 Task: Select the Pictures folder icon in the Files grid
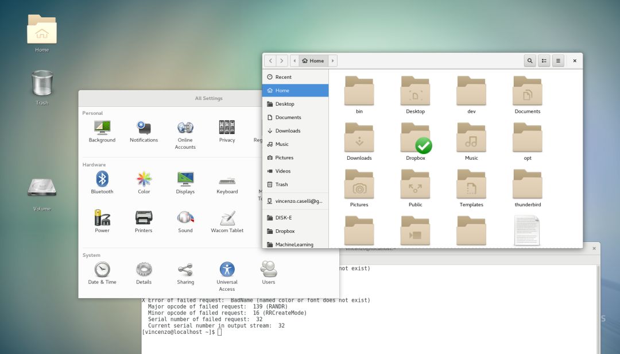359,188
